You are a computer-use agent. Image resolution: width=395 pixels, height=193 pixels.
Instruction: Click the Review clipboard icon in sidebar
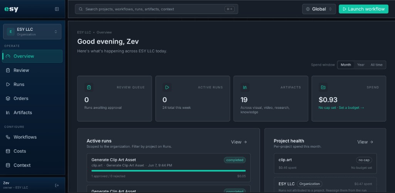pyautogui.click(x=8, y=70)
